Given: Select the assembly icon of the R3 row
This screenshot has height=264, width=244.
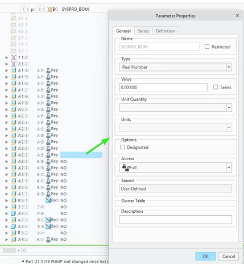Looking at the screenshot, I should 14,200.
